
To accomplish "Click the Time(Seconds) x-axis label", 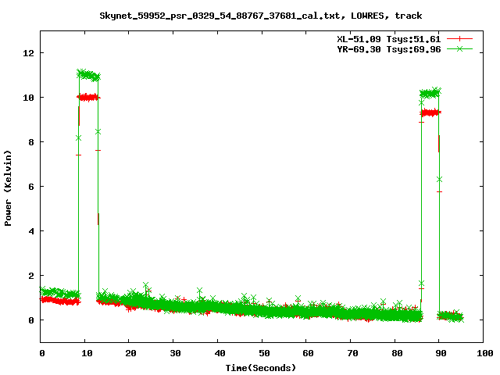I will (x=260, y=368).
